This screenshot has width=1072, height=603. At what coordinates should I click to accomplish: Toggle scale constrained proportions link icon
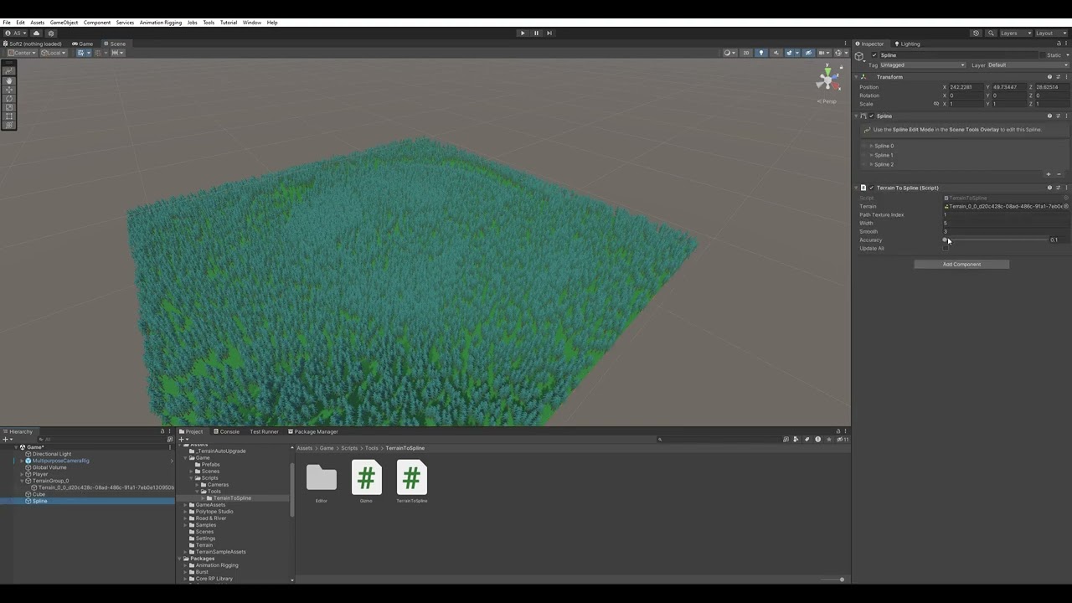click(x=936, y=104)
